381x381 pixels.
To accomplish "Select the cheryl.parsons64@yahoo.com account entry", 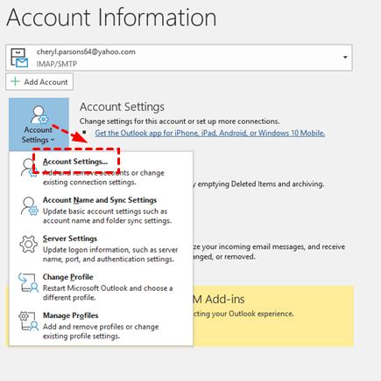I will click(179, 58).
